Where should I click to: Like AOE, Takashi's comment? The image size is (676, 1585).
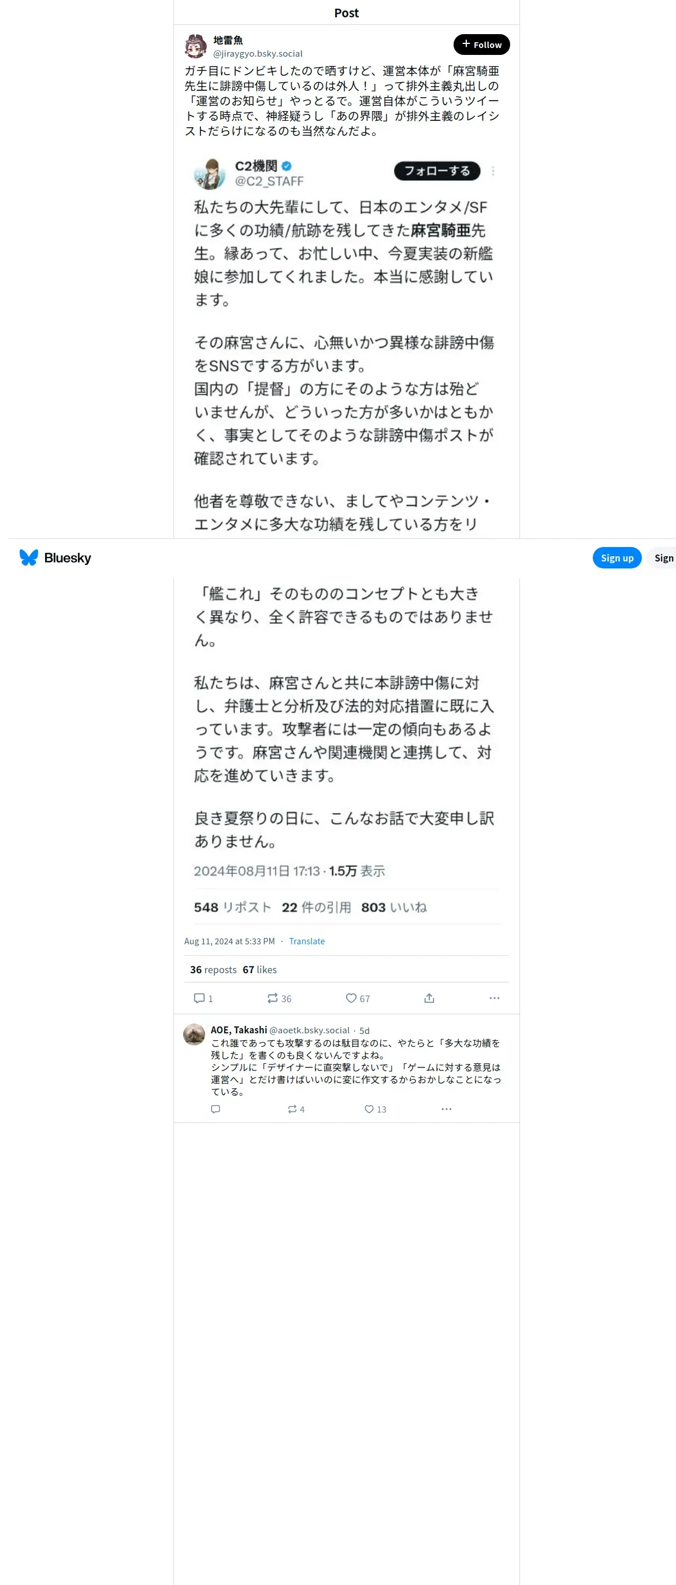point(375,1109)
